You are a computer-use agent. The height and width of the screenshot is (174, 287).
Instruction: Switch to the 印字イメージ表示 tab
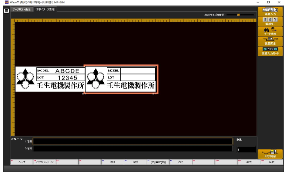(x=45, y=9)
